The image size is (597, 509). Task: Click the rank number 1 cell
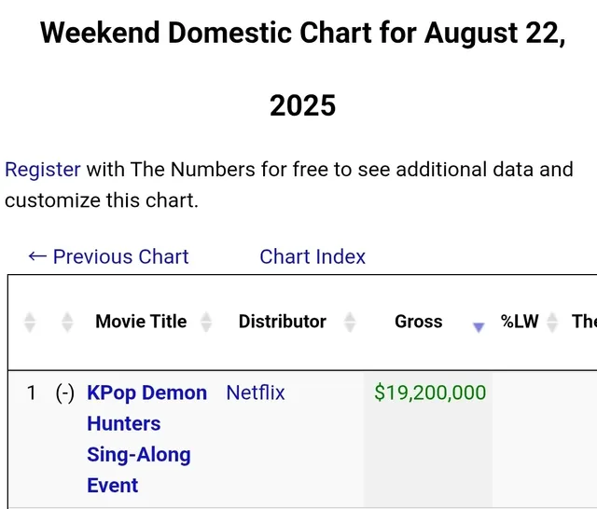32,392
